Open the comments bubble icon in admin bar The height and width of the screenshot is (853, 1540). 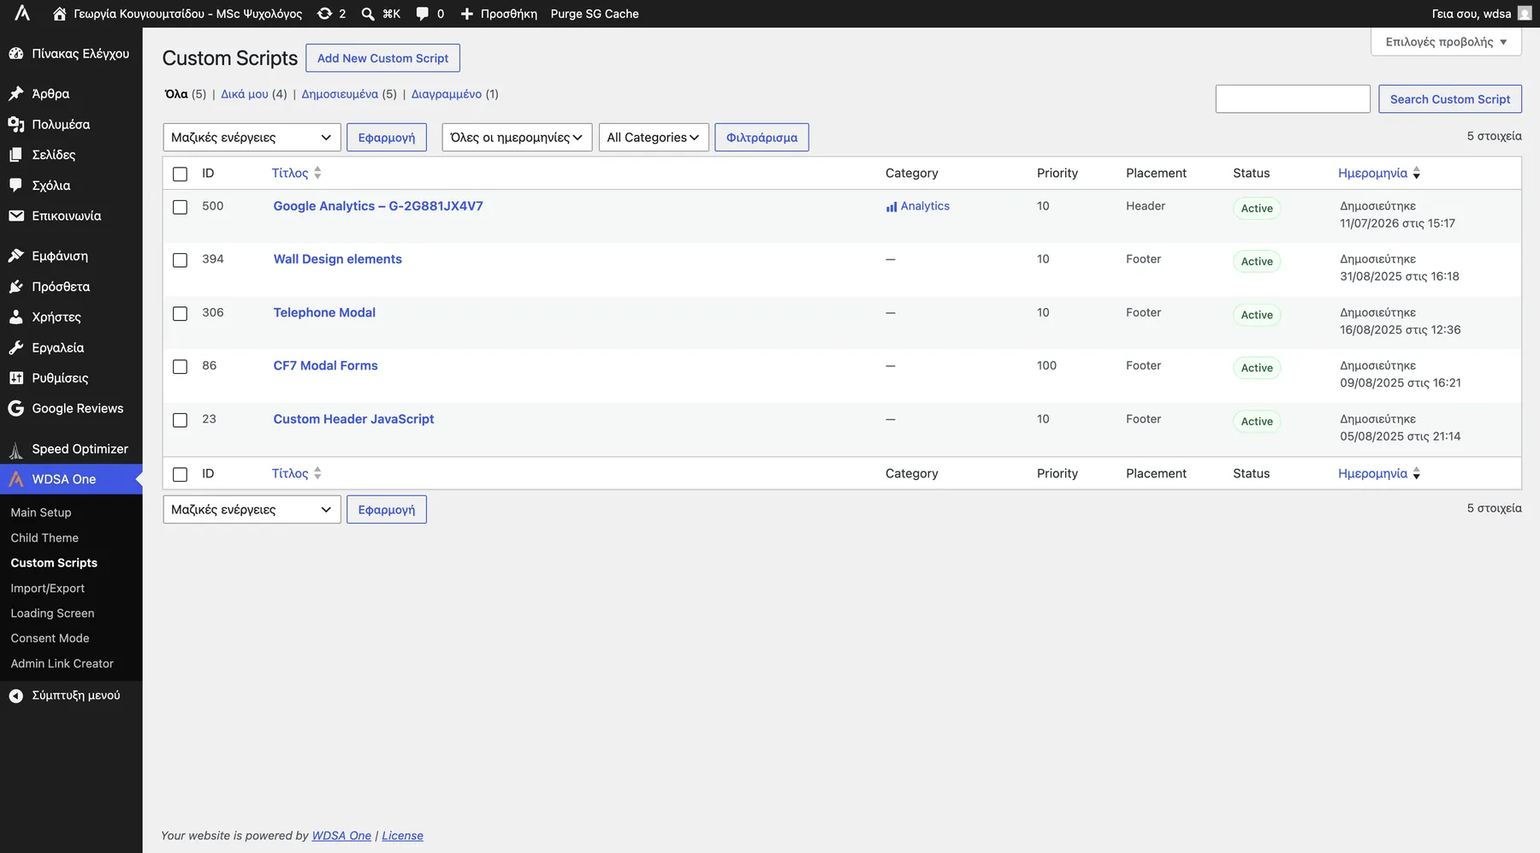[x=423, y=14]
